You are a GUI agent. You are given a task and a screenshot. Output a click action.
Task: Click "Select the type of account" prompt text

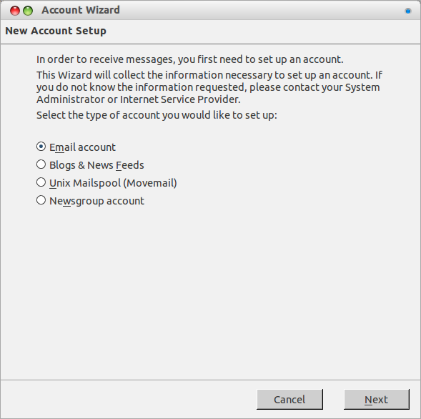click(x=157, y=115)
